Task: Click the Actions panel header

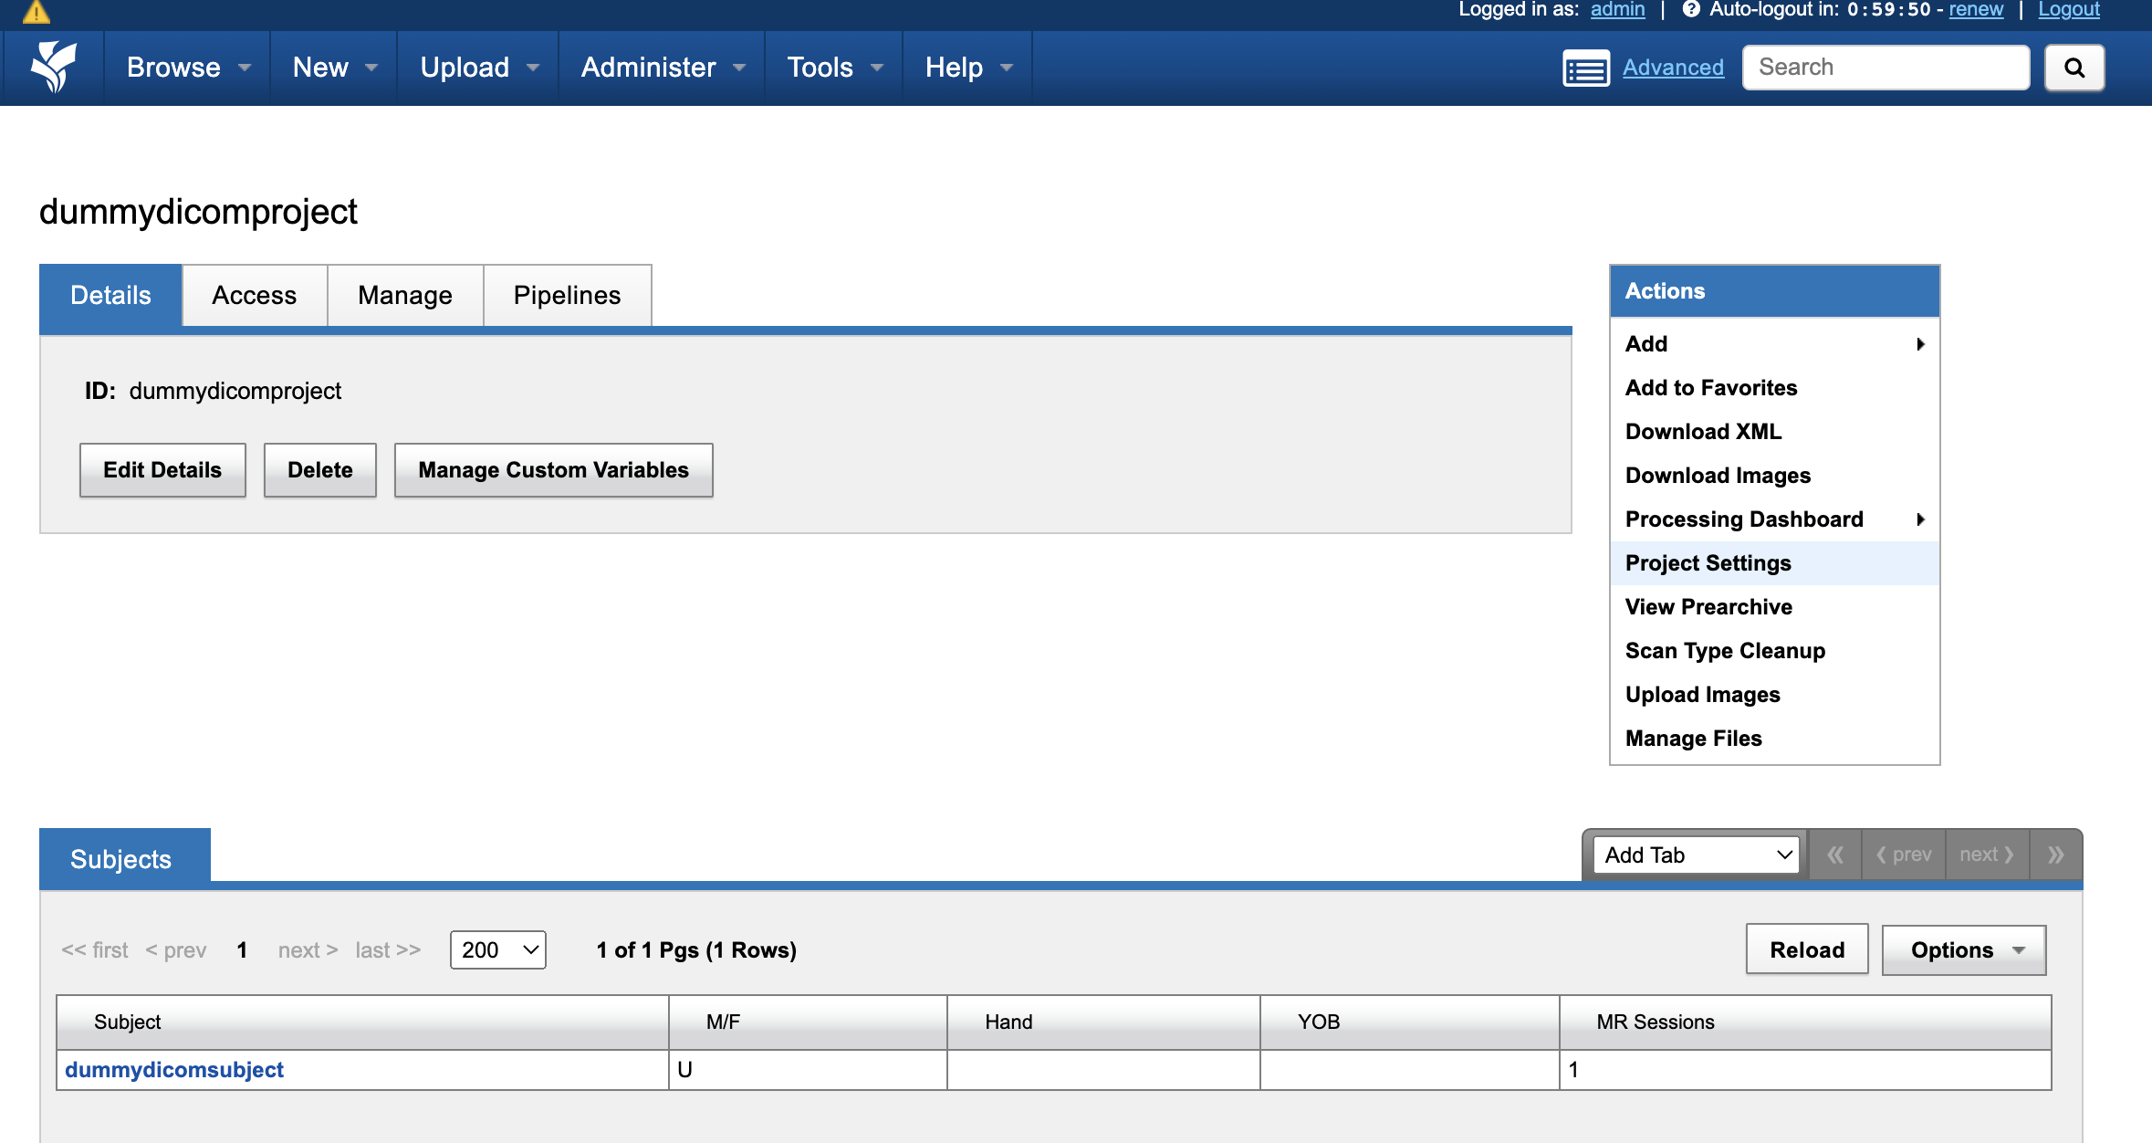Action: click(1774, 291)
